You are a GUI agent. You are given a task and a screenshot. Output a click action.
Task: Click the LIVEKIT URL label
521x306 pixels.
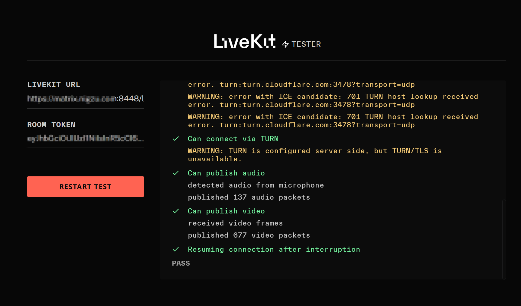click(x=54, y=84)
